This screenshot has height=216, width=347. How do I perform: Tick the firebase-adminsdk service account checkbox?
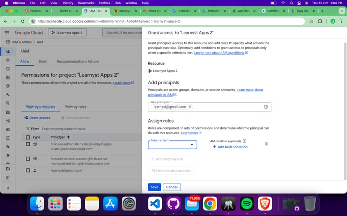pos(28,144)
